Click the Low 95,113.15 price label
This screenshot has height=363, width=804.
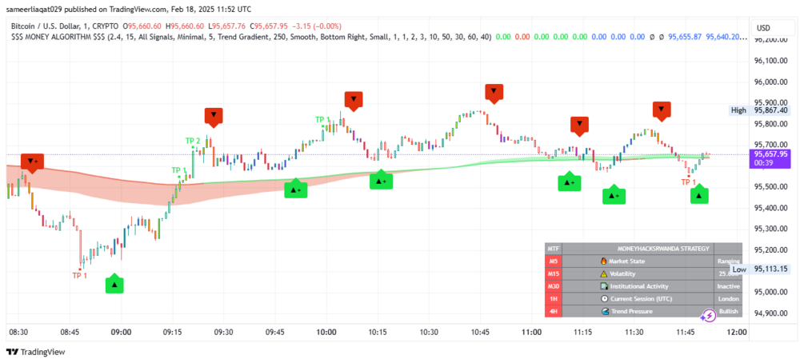[762, 269]
